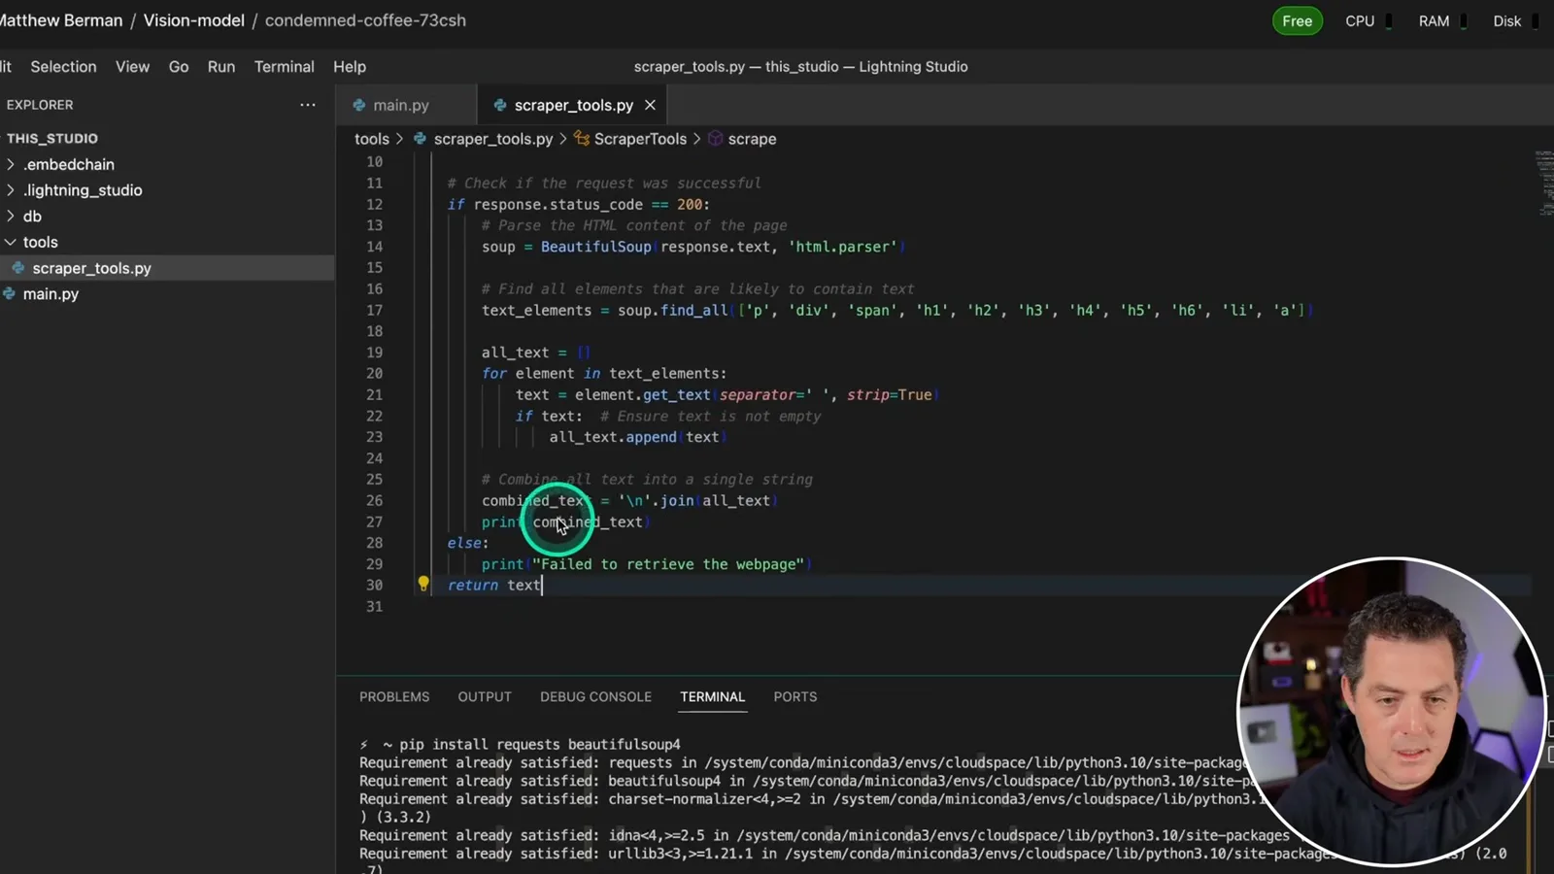Open the Selection menu
The image size is (1554, 874).
pos(63,66)
